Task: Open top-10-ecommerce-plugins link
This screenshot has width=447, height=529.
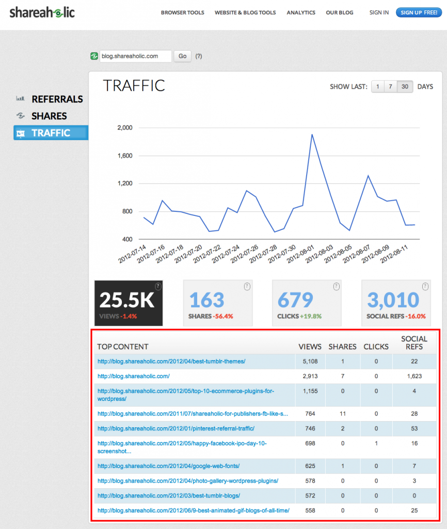Action: tap(186, 395)
